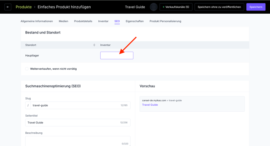
Task: Switch to Produkt Personalisierung tab
Action: [165, 21]
